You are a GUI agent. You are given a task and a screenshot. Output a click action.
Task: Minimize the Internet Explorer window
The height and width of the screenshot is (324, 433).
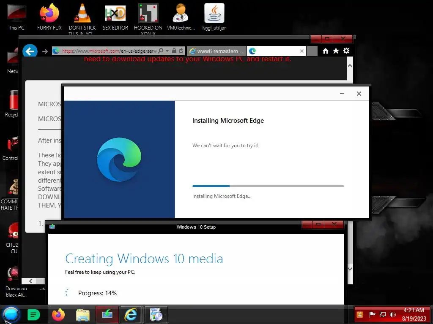coord(316,39)
